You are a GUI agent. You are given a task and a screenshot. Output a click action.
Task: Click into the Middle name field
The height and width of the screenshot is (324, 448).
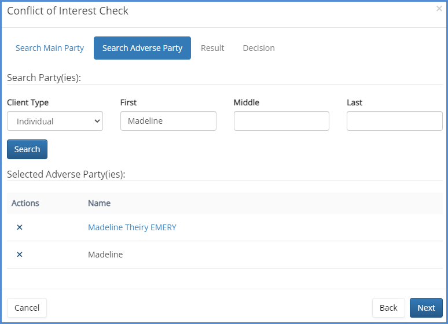coord(281,121)
